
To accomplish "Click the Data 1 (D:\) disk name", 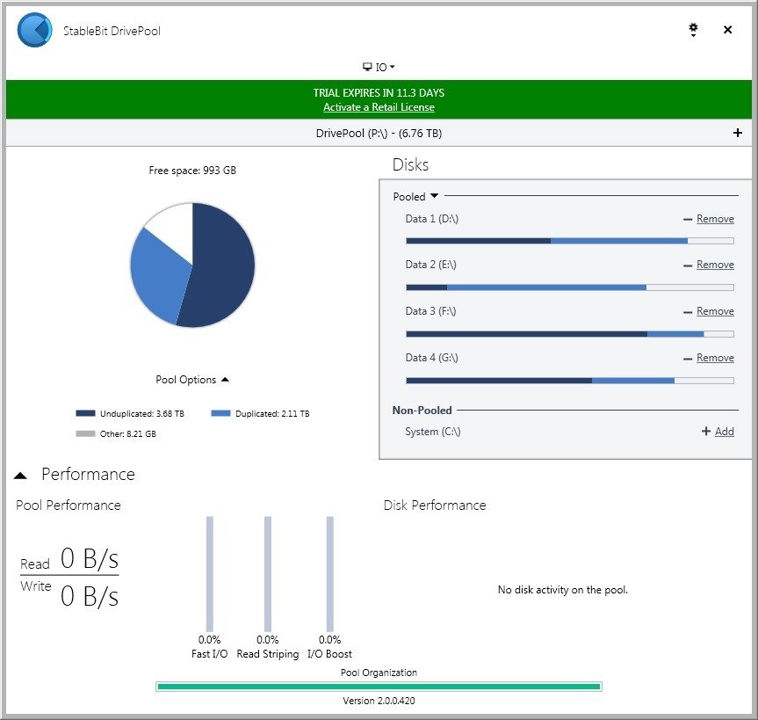I will 431,219.
